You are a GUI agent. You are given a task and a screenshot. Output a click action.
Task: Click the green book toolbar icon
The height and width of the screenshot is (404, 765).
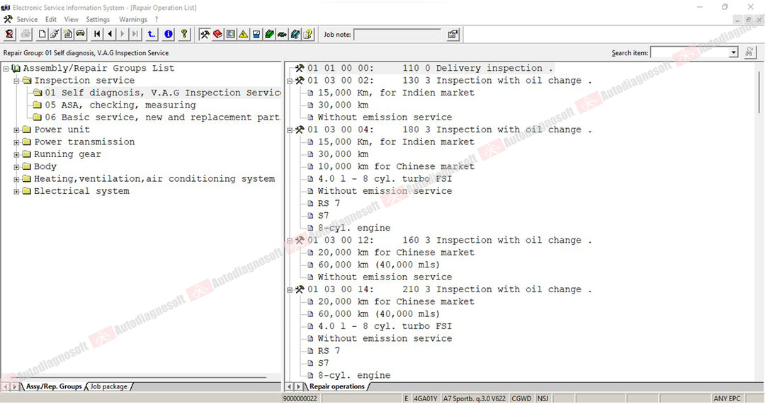[269, 34]
